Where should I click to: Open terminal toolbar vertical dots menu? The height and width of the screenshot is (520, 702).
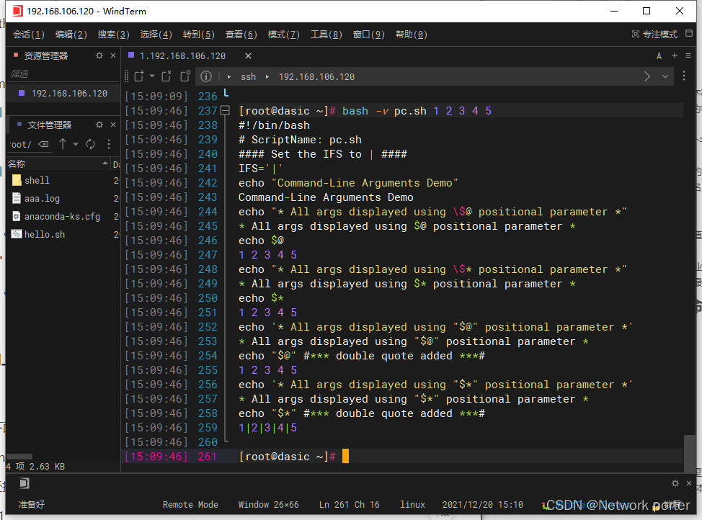[684, 76]
